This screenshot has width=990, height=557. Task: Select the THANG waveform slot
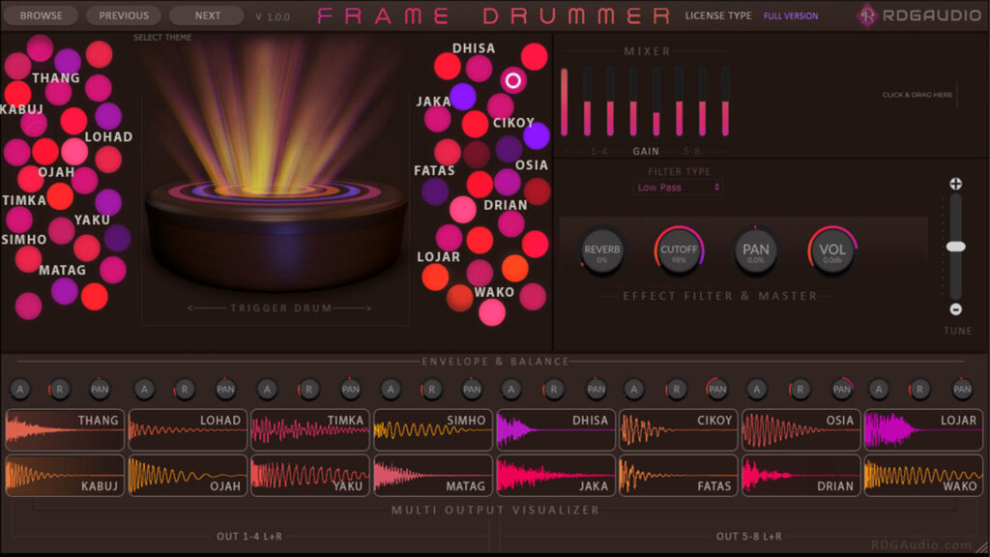pos(65,429)
